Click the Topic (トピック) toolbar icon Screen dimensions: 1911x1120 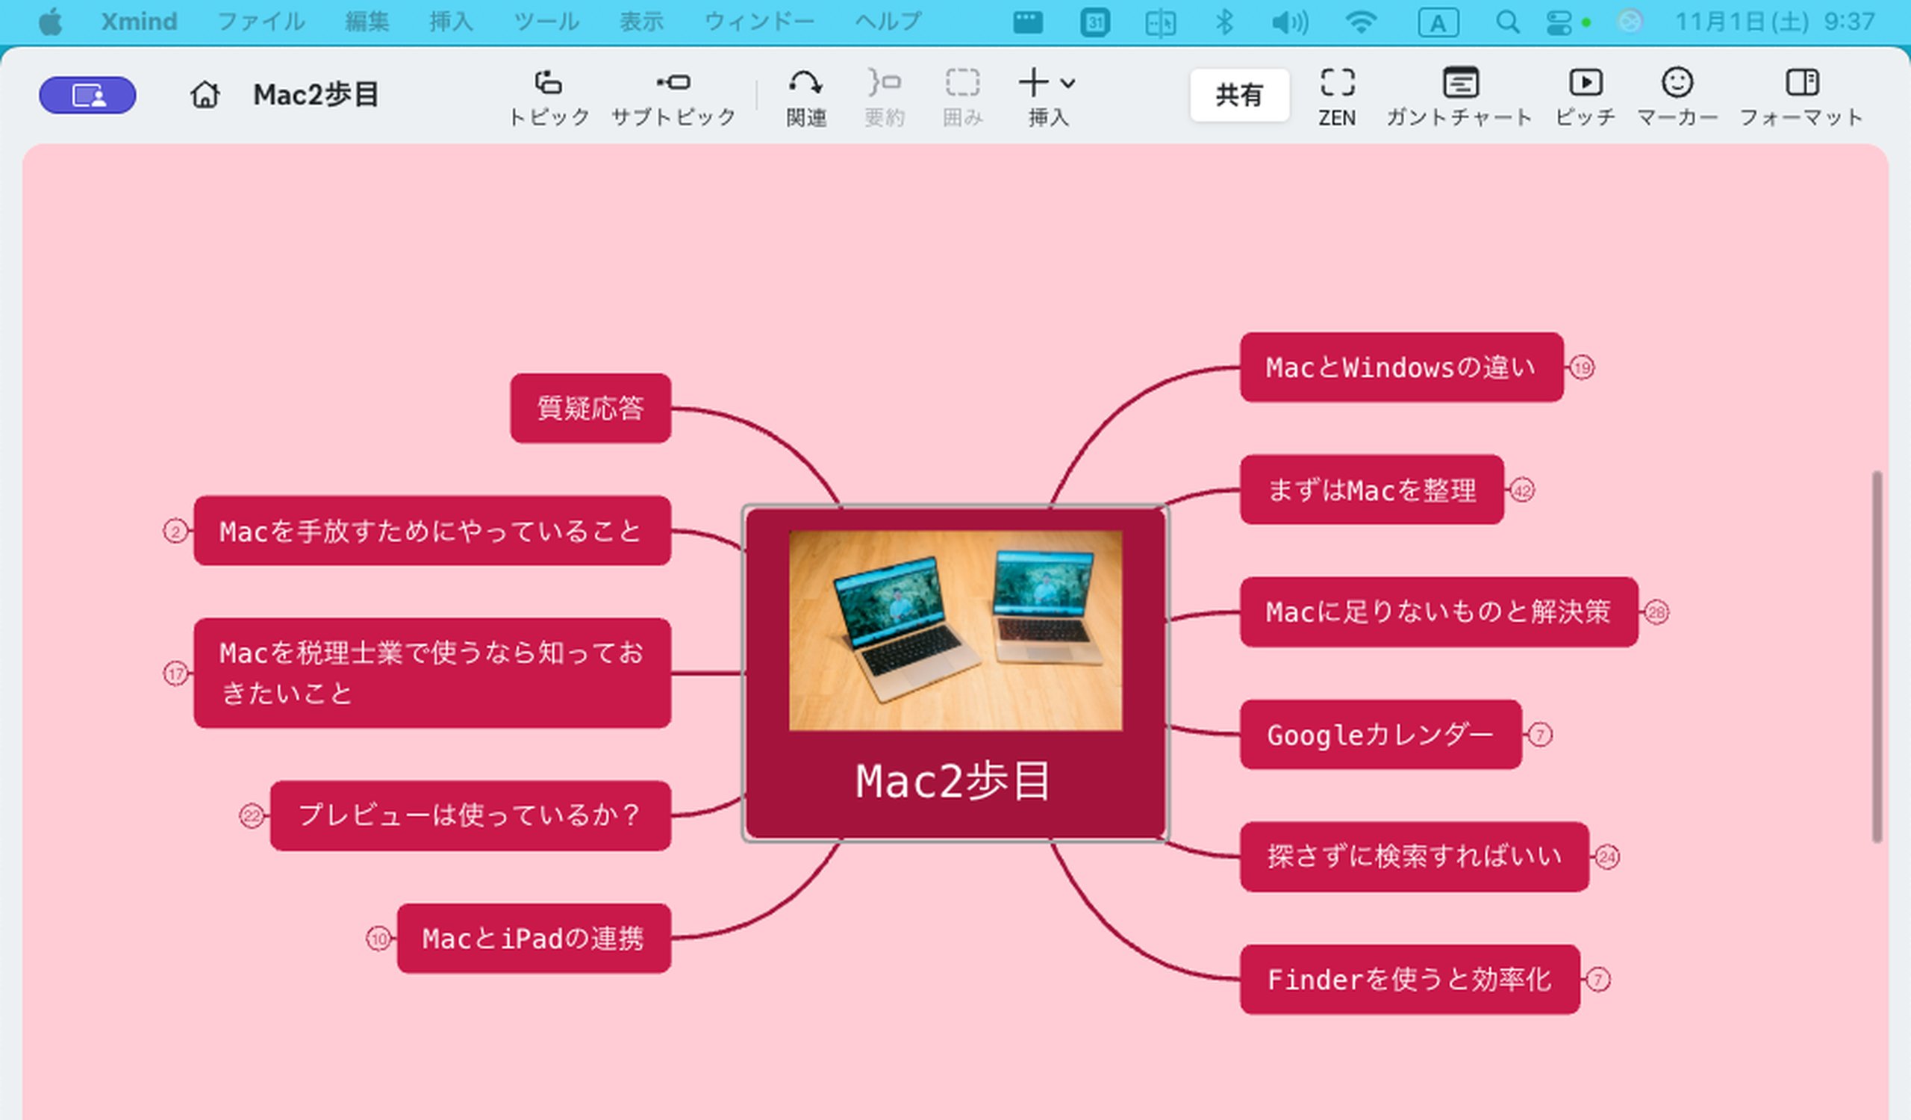pyautogui.click(x=548, y=84)
